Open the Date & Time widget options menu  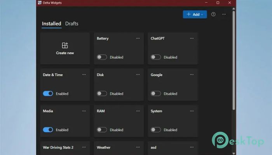[x=84, y=75]
